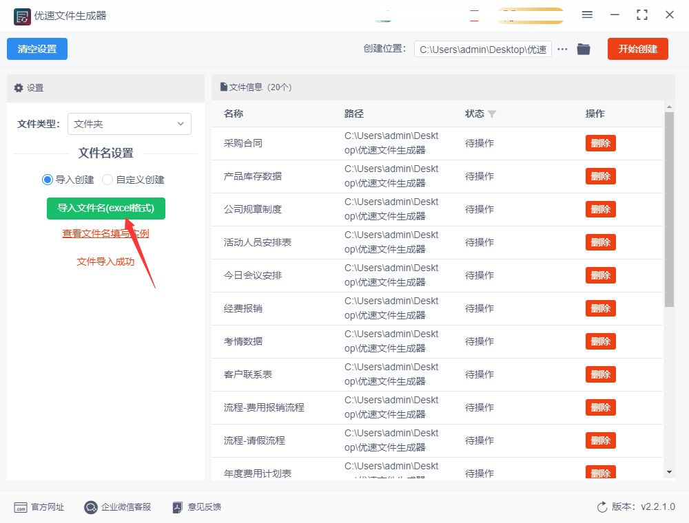689x523 pixels.
Task: Select the 今日会议安排 name cell
Action: pyautogui.click(x=253, y=275)
